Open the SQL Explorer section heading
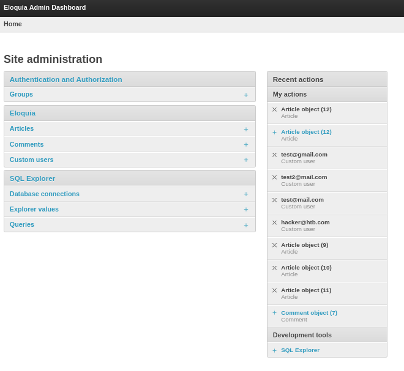 click(x=32, y=178)
